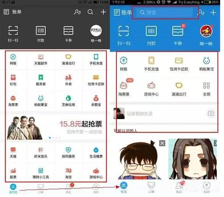Open 服务窗 service
Image resolution: width=224 pixels, height=197 pixels.
(x=41, y=80)
